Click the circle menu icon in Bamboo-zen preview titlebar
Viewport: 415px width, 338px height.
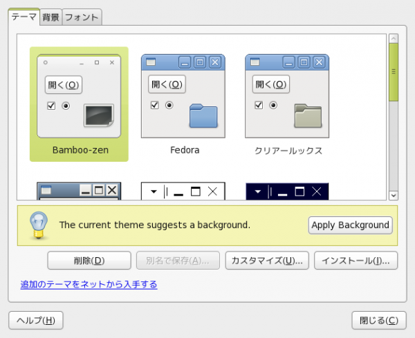[x=46, y=62]
